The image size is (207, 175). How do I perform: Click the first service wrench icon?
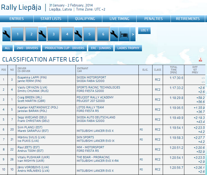(x=6, y=34)
